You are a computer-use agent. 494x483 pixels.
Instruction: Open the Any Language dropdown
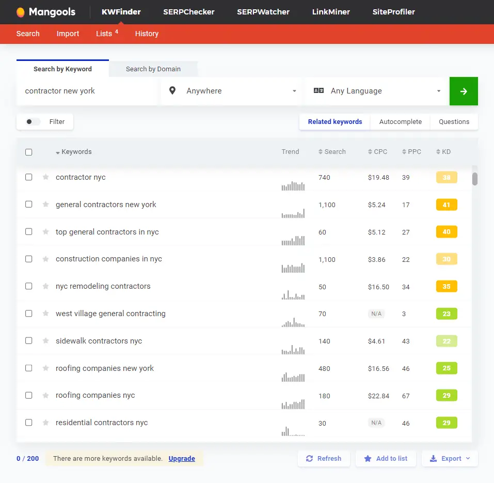pos(376,91)
